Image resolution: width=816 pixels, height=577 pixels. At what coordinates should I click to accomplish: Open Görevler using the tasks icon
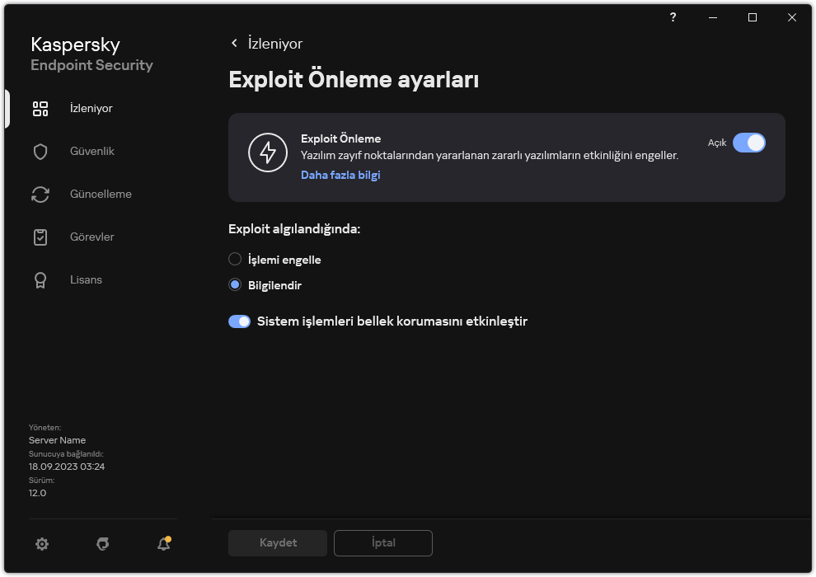click(x=40, y=237)
